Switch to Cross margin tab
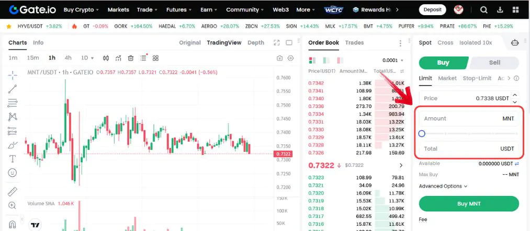 coord(445,43)
